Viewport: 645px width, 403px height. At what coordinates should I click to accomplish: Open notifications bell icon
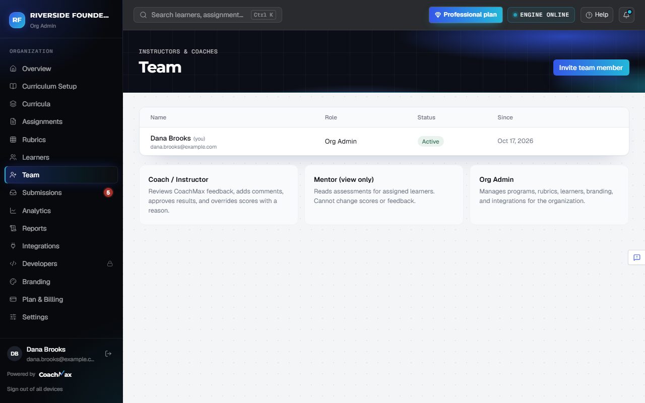(626, 15)
